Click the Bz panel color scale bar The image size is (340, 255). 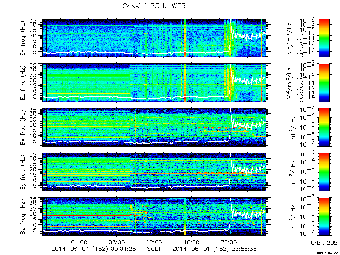pyautogui.click(x=324, y=217)
